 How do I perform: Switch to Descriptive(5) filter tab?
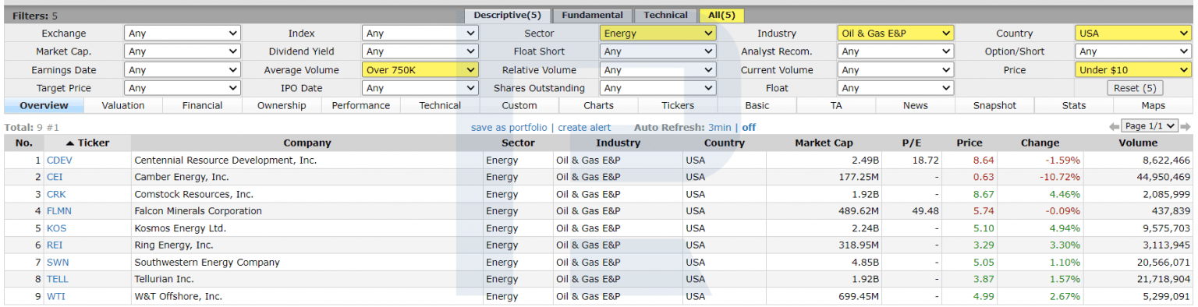click(508, 15)
